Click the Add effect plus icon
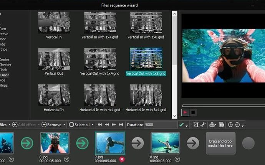265x165 pixels. [x=15, y=125]
